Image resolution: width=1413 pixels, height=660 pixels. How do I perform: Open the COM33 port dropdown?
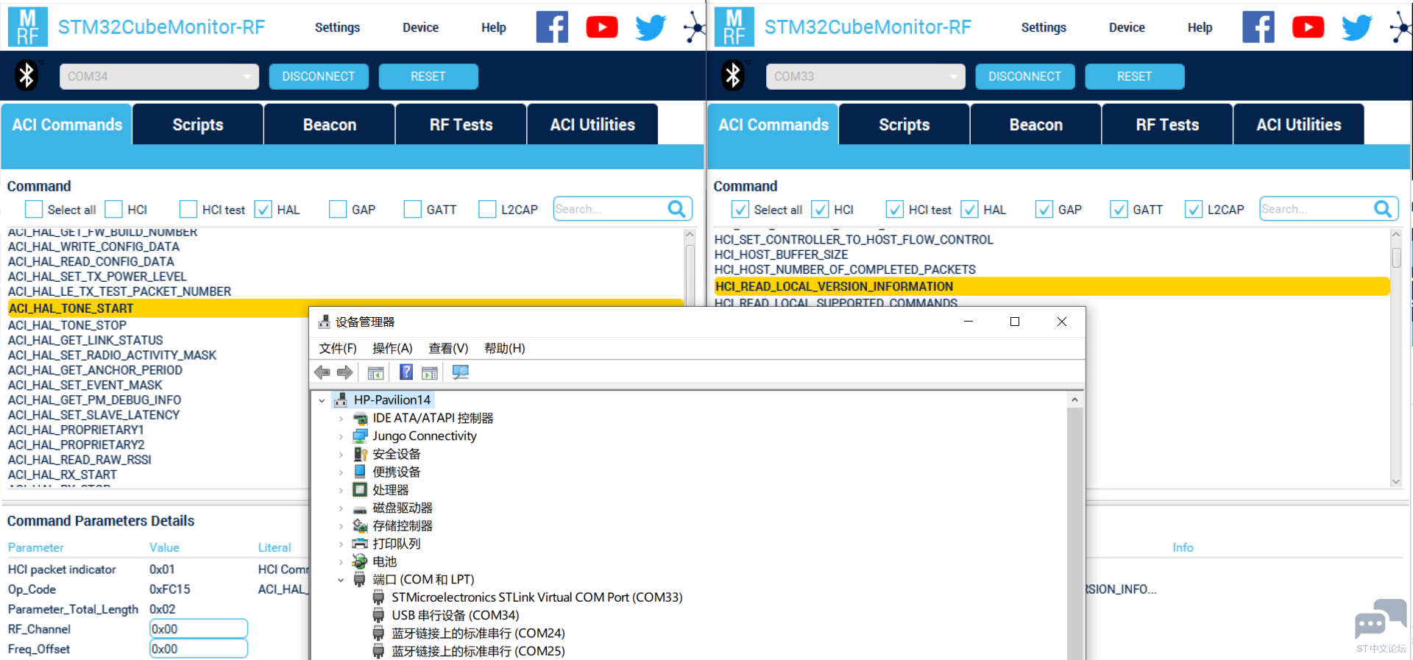865,77
